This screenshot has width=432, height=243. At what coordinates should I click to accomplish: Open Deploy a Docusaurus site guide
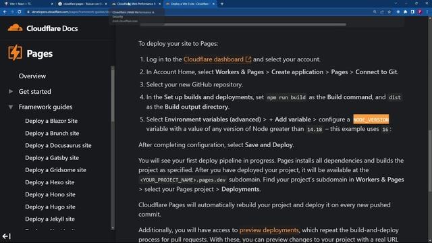[x=58, y=146]
